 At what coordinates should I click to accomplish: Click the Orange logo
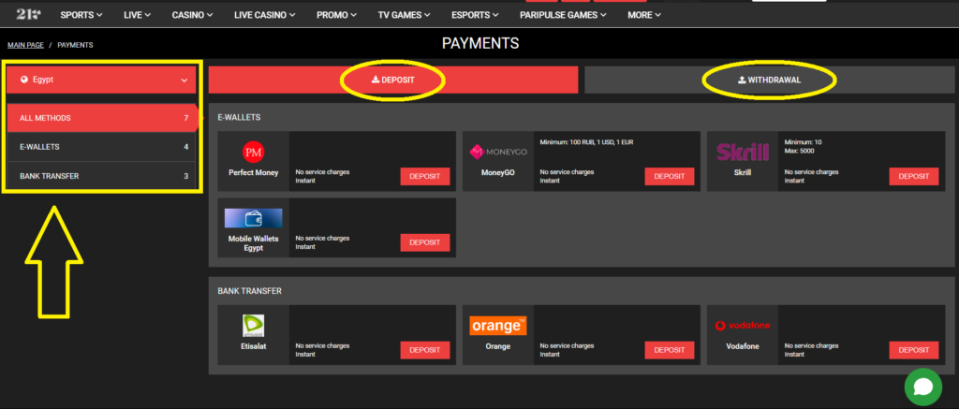pyautogui.click(x=497, y=326)
